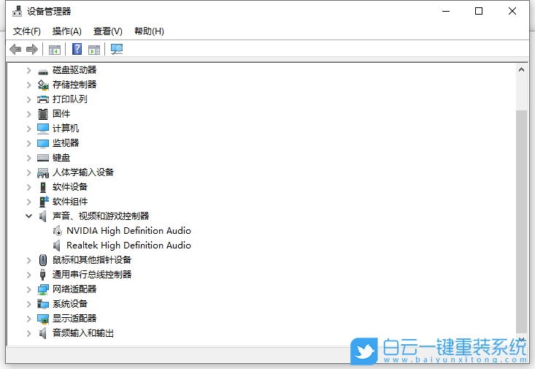
Task: Select the 软件设备 label
Action: [x=70, y=187]
